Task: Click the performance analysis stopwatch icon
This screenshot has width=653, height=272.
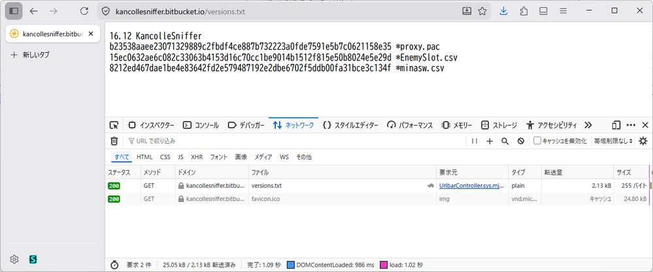Action: [114, 265]
